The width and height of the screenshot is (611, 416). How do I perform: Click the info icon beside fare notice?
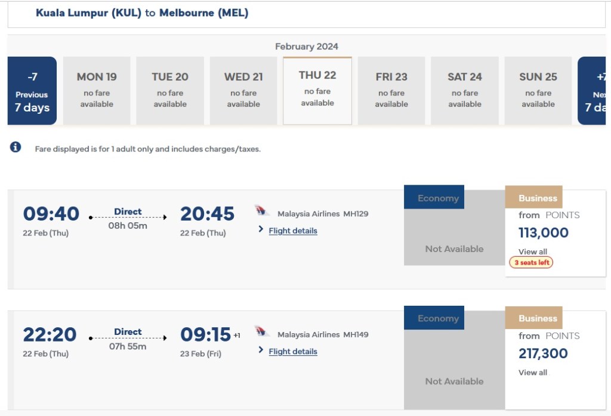(16, 147)
